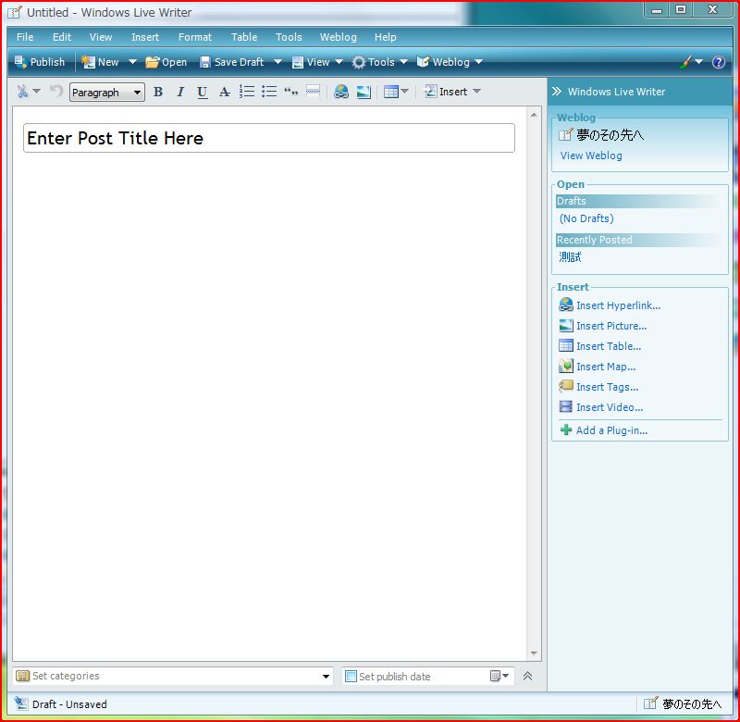Click the split post icon

313,91
